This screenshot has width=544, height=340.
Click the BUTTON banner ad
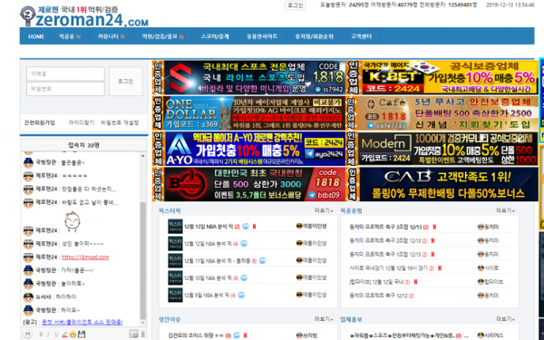click(x=249, y=184)
